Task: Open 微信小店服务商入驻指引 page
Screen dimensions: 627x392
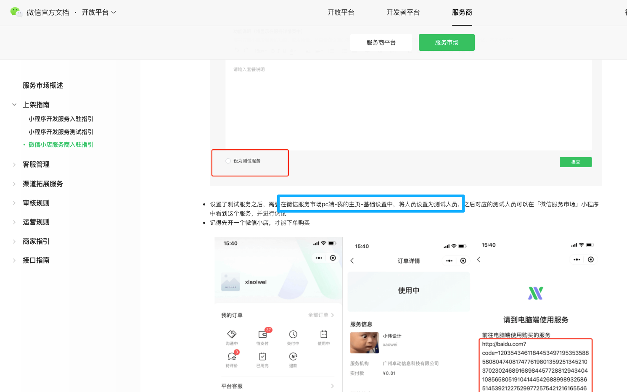Action: [x=61, y=145]
